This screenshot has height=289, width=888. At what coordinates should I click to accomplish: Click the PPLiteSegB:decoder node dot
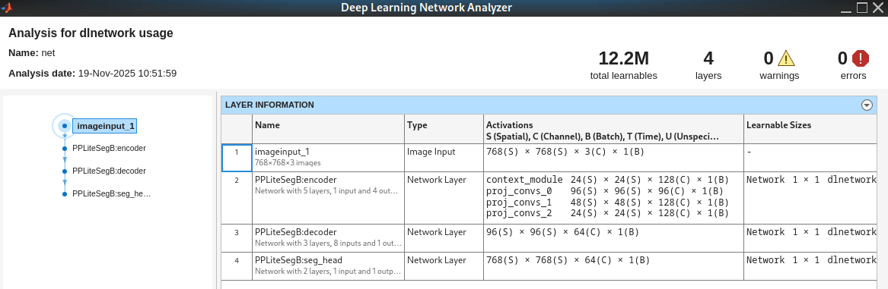[x=65, y=171]
